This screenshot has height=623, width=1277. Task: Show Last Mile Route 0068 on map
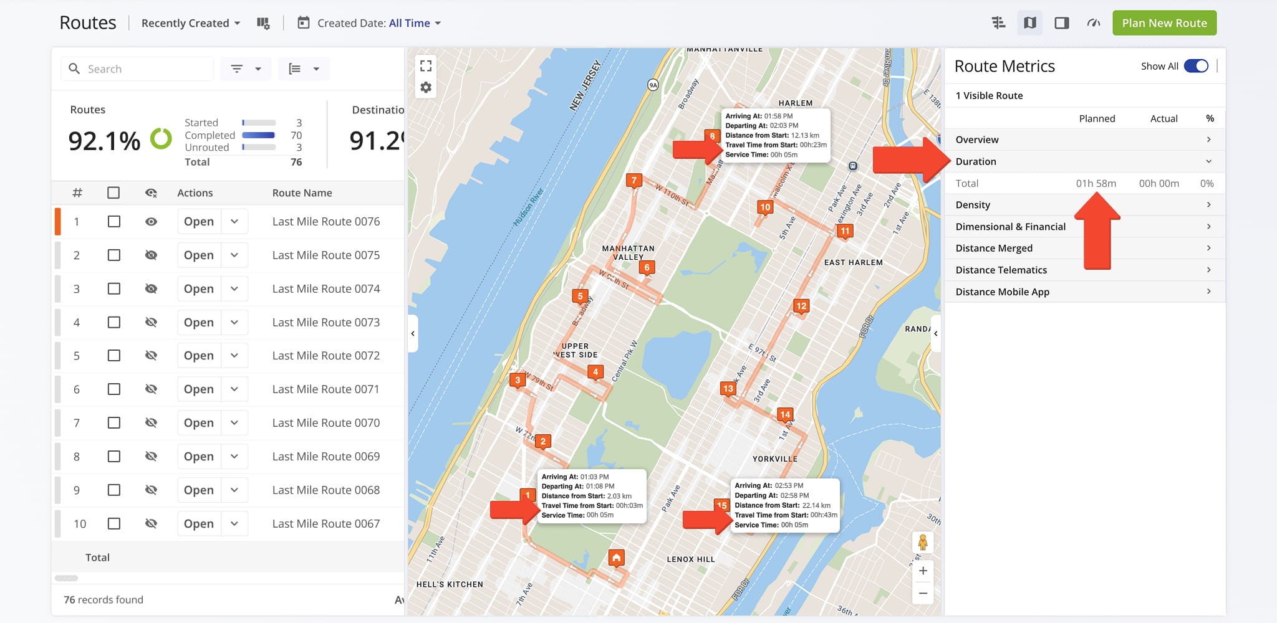pos(151,490)
